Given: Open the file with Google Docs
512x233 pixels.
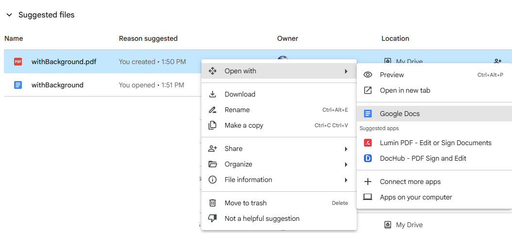Looking at the screenshot, I should [x=434, y=114].
